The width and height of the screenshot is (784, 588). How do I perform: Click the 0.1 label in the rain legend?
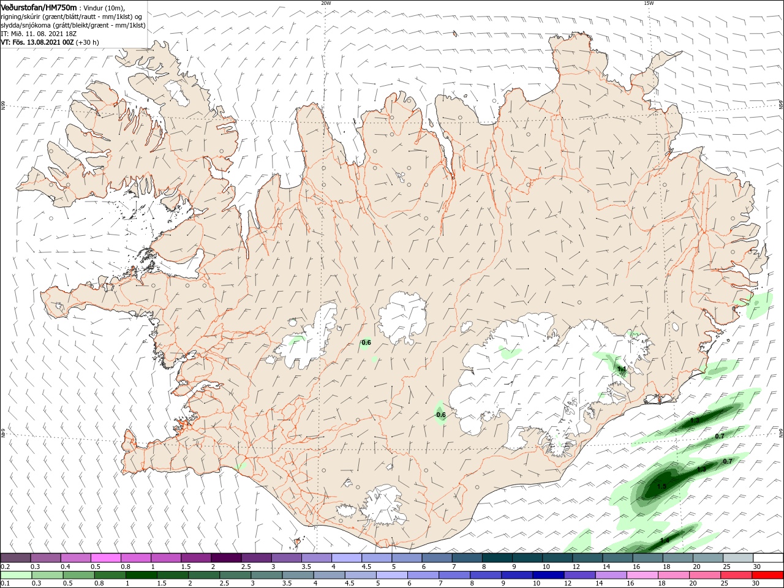click(4, 584)
